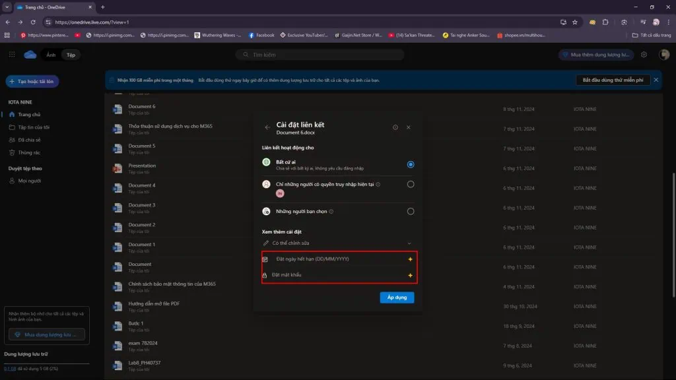Open OneDrive settings gear icon

tap(644, 55)
